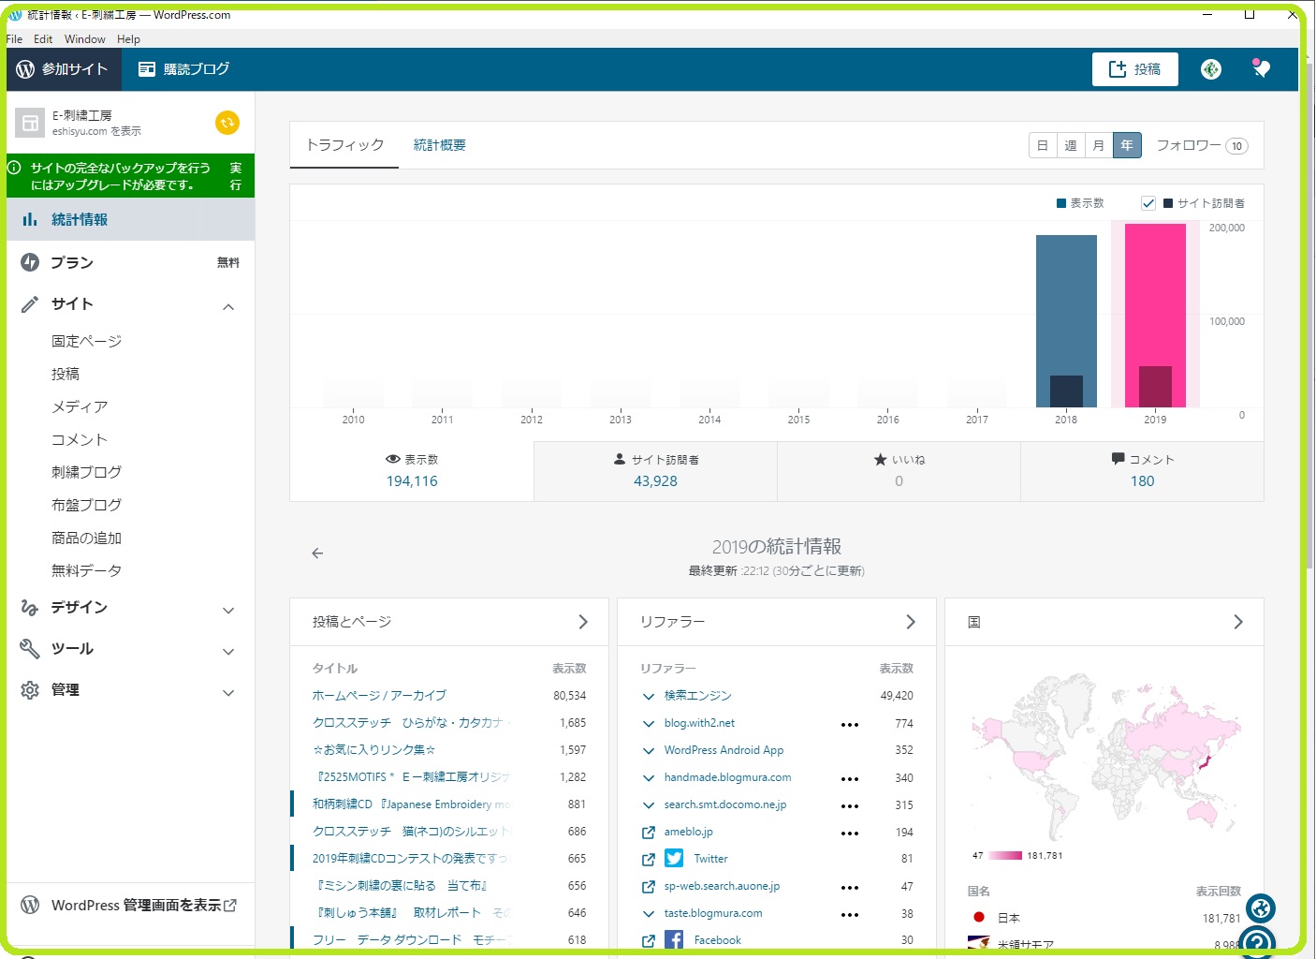
Task: Switch the period to 週
Action: [1071, 145]
